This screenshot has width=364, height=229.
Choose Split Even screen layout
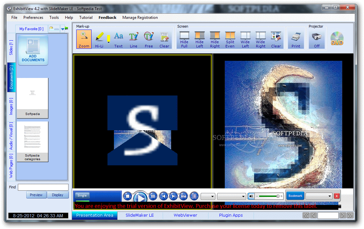[230, 40]
